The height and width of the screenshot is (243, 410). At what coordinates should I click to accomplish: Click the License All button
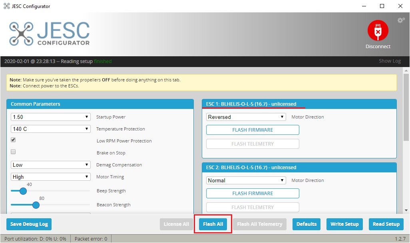(x=176, y=224)
